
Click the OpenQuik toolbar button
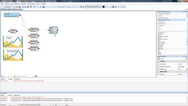coord(7,7)
